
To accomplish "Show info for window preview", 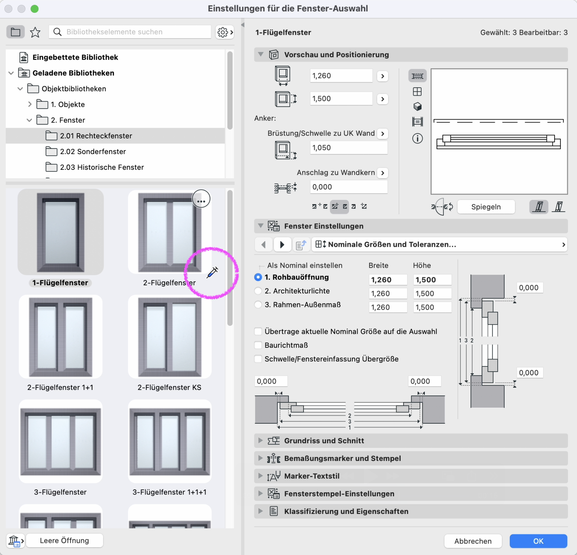I will tap(417, 138).
